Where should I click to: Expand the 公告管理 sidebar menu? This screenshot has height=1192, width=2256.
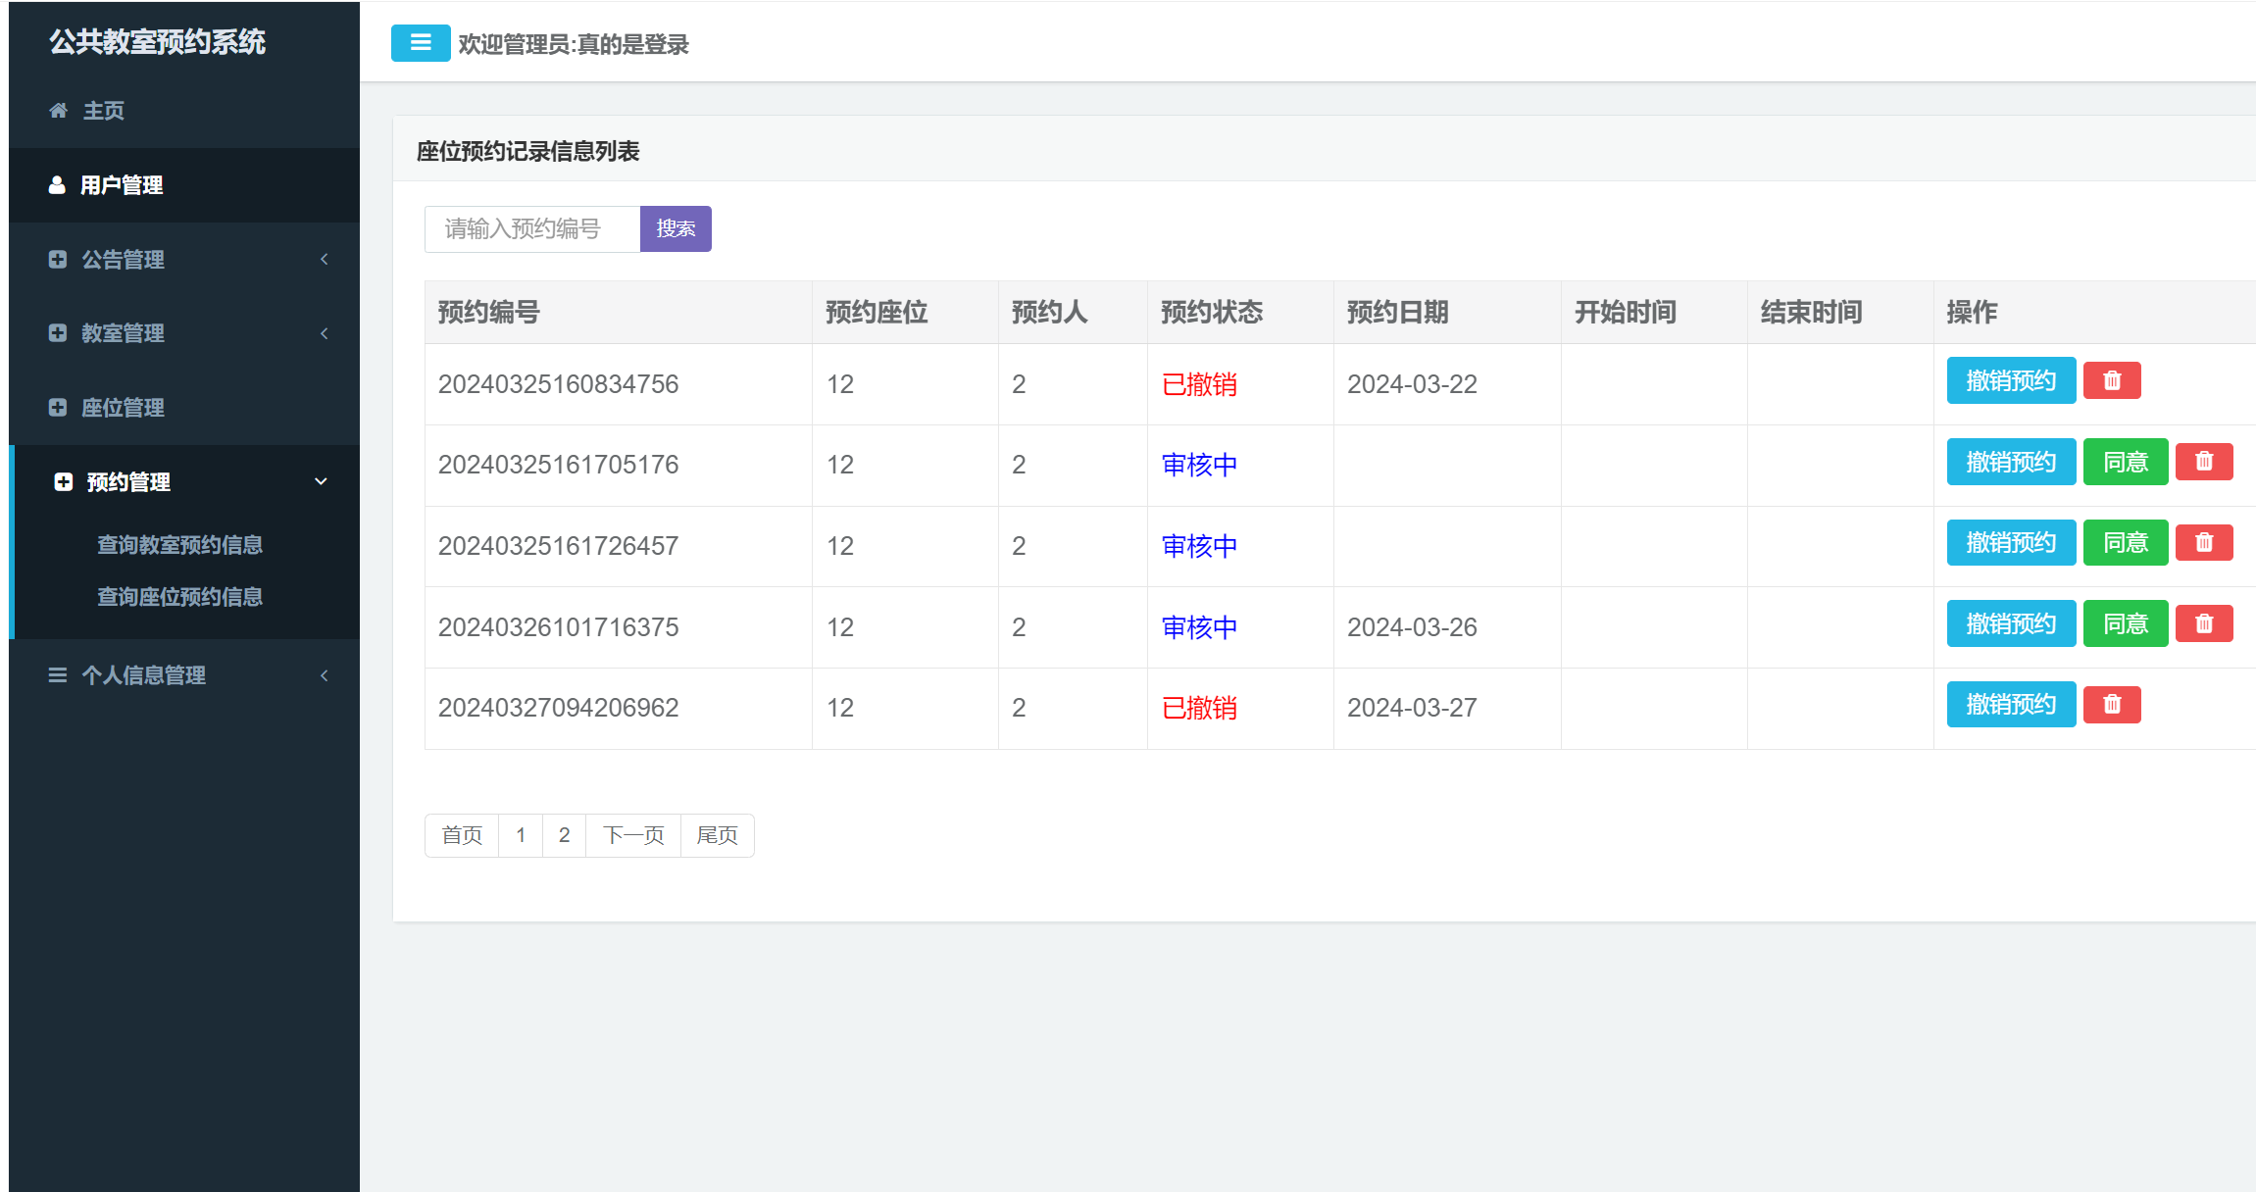tap(324, 260)
